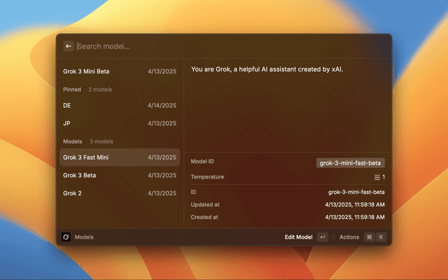Open the Actions menu
Image resolution: width=448 pixels, height=280 pixels.
(x=349, y=237)
